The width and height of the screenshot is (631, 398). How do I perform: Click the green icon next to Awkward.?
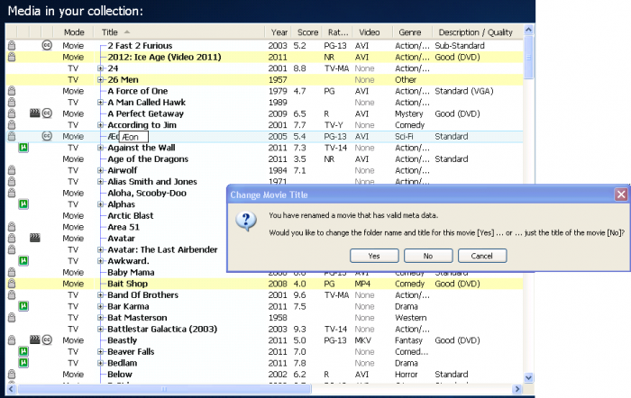pyautogui.click(x=23, y=261)
